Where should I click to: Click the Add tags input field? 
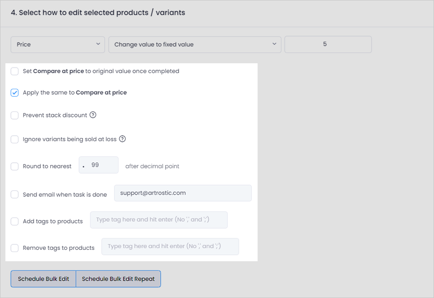159,220
